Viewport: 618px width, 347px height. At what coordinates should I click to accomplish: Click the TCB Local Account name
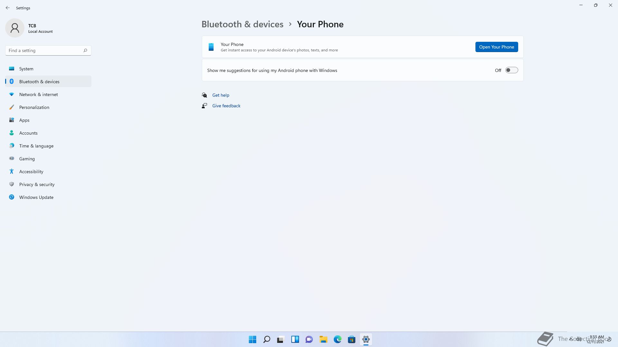tap(41, 28)
